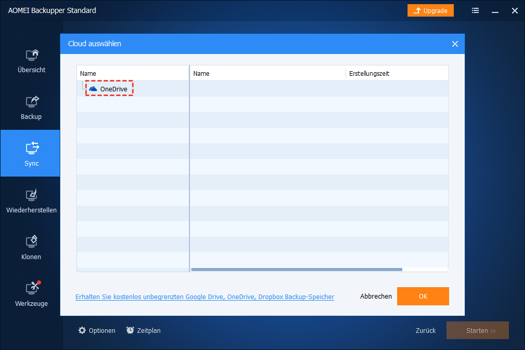This screenshot has height=350, width=525.
Task: Open the Wiederherstellen restore icon
Action: (x=32, y=195)
